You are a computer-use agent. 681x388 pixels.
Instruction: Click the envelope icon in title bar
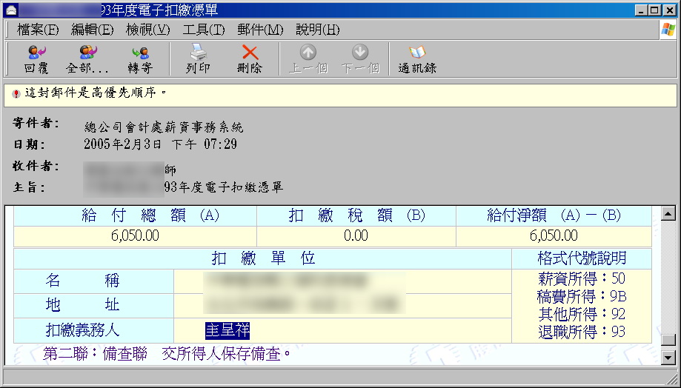[10, 10]
